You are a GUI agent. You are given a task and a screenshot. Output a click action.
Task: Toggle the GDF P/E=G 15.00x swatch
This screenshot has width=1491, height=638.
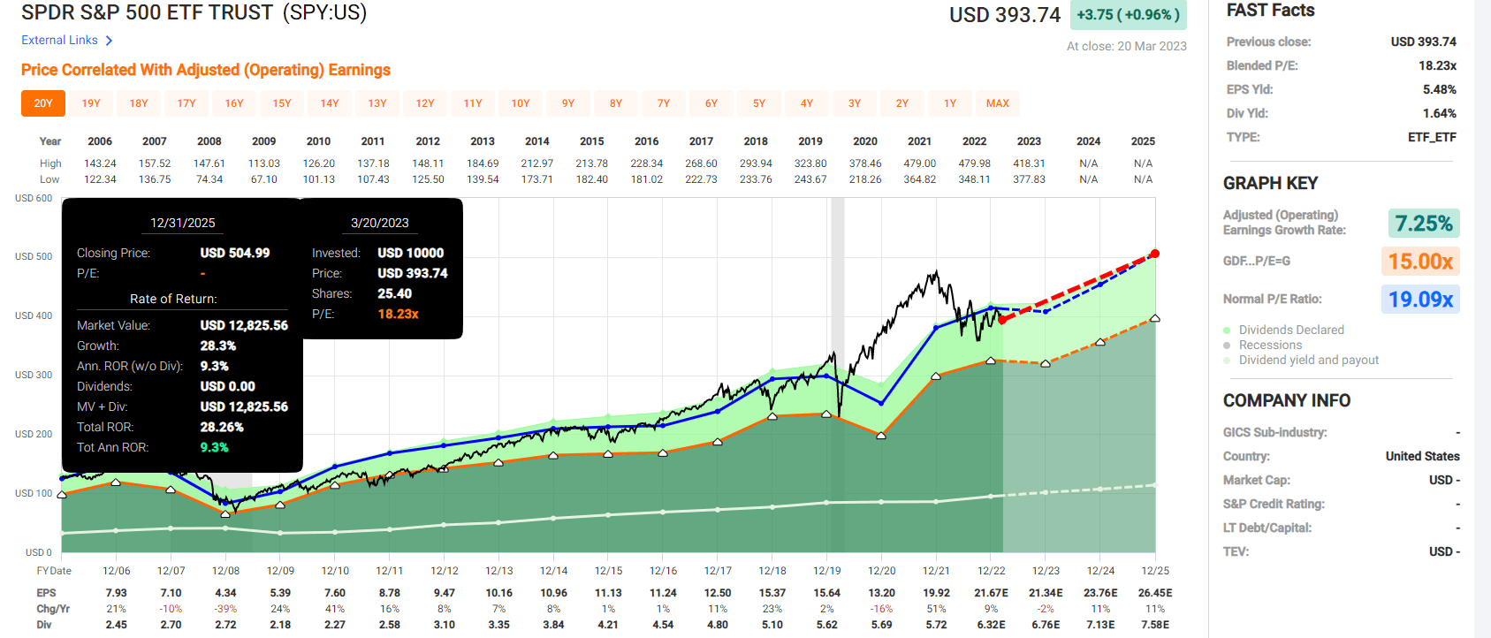[x=1420, y=261]
